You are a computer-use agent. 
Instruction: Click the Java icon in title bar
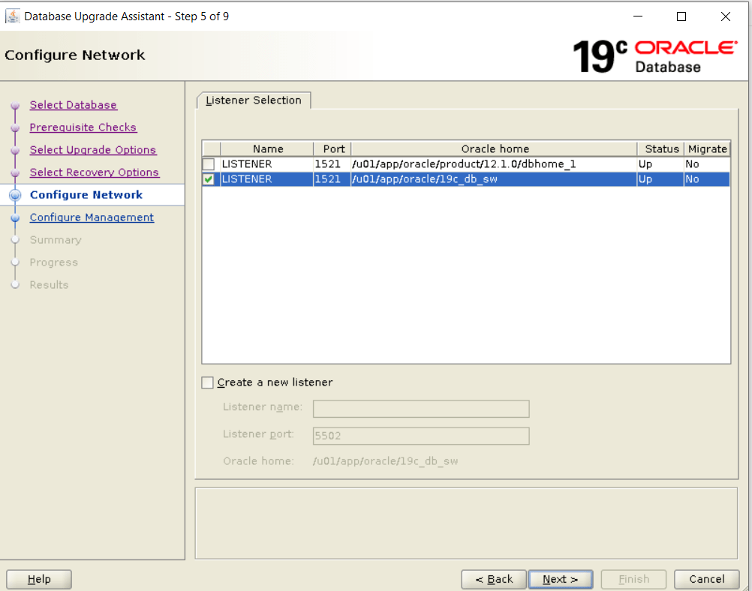click(x=13, y=16)
